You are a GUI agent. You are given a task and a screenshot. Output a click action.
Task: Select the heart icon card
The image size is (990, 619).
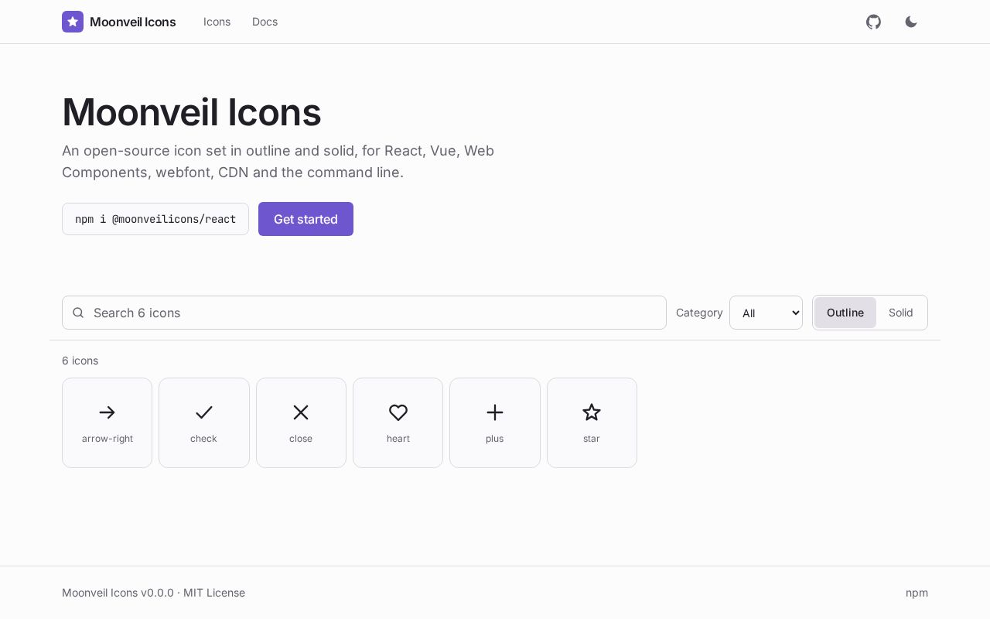click(x=398, y=422)
